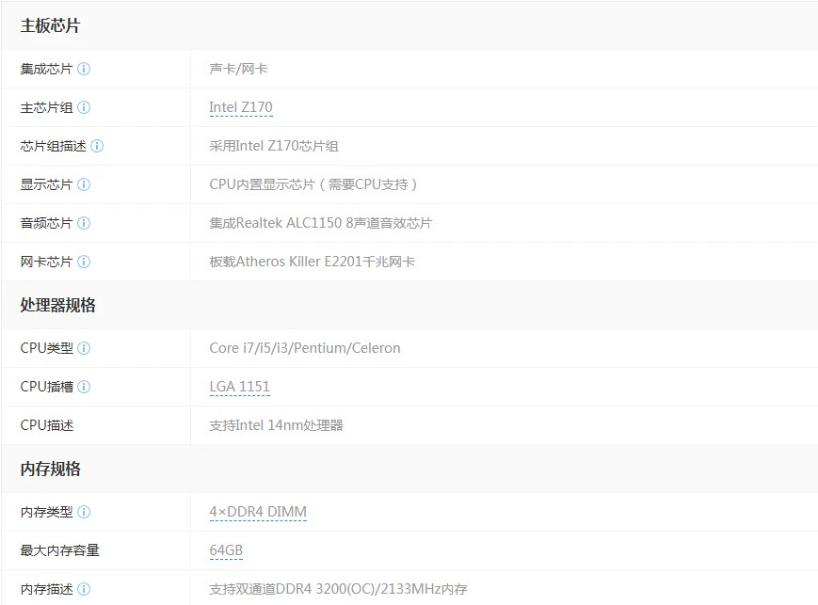Select the Atheros Killer E2201 network card text

312,262
